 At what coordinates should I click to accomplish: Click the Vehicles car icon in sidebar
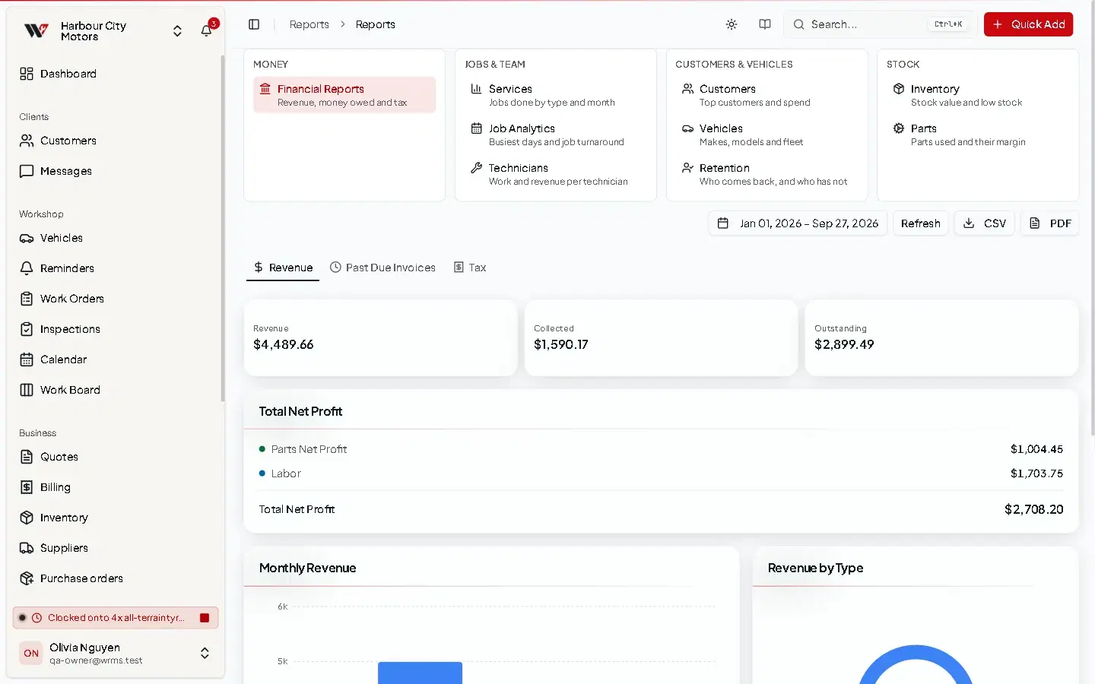[27, 238]
